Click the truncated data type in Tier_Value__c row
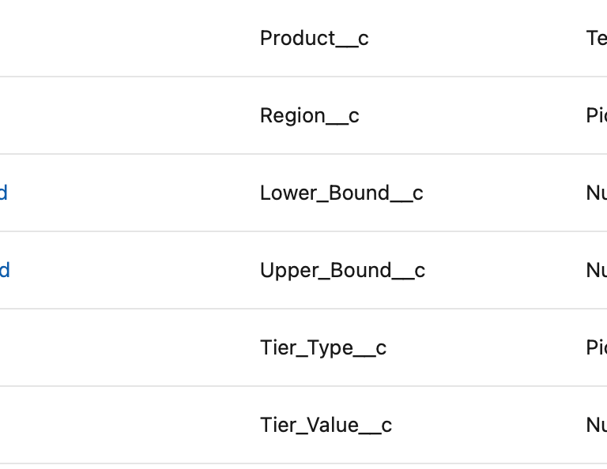The height and width of the screenshot is (469, 607). (596, 425)
